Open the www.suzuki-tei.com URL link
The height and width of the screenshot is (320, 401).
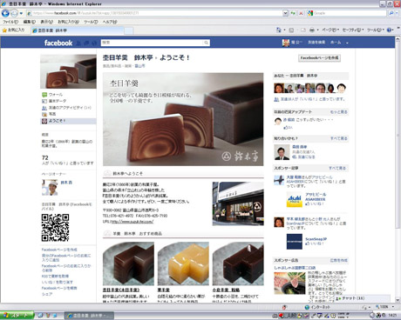(133, 222)
